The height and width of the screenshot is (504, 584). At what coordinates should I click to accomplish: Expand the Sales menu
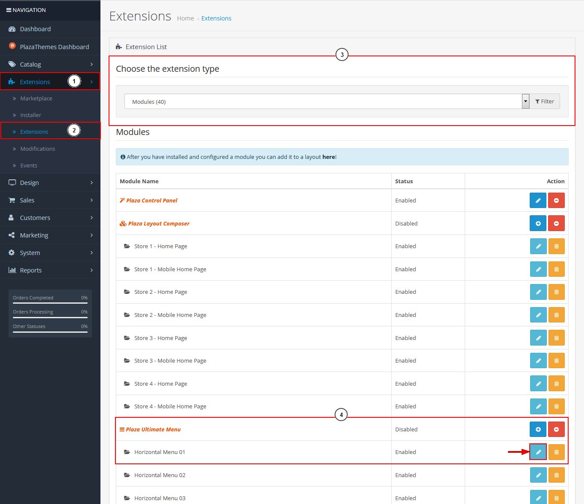click(x=50, y=200)
